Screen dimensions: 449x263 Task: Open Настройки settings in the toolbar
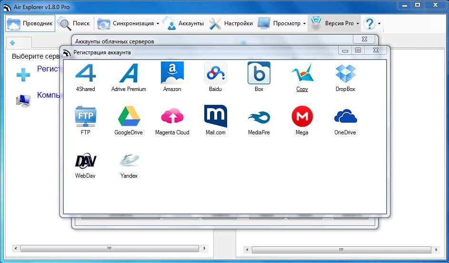pos(231,23)
